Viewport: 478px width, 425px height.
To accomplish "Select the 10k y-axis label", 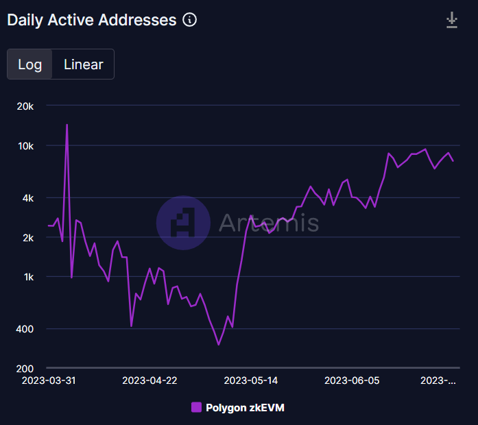I will point(26,146).
